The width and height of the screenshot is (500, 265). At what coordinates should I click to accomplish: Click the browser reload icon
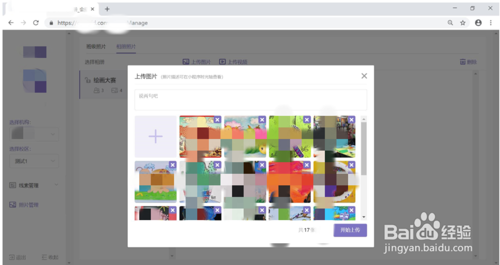click(36, 22)
